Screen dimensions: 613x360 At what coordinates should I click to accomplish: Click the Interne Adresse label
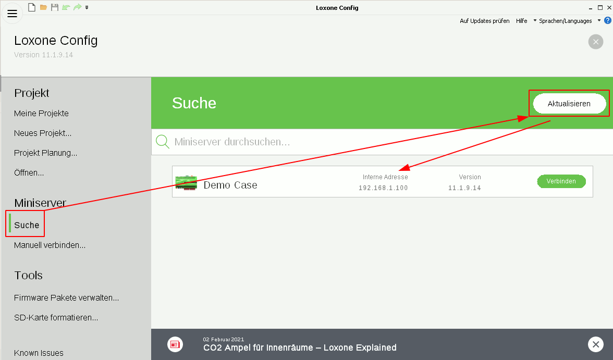pyautogui.click(x=385, y=177)
